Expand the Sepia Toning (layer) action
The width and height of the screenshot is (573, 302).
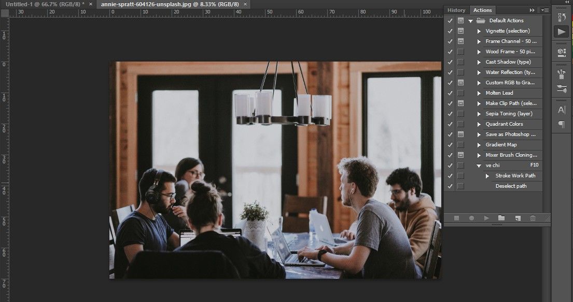click(479, 114)
